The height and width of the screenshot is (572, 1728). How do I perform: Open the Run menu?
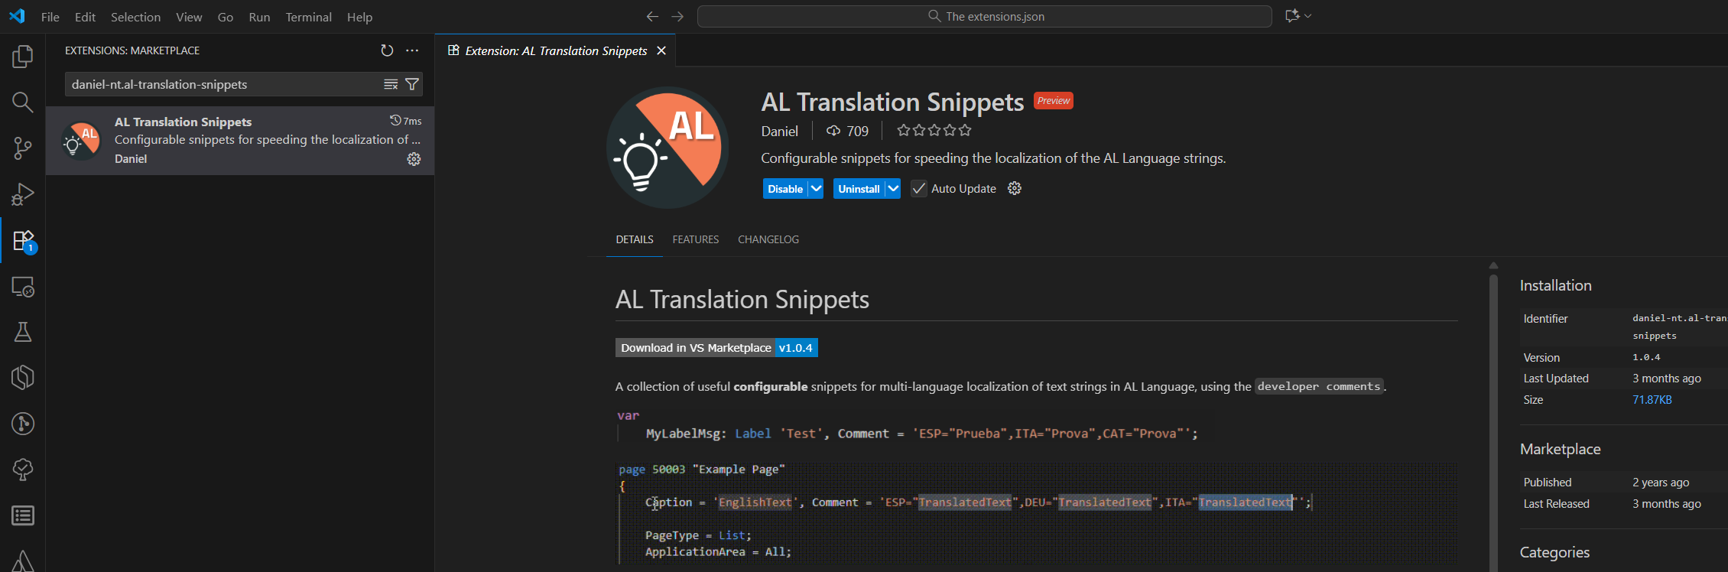pyautogui.click(x=259, y=17)
